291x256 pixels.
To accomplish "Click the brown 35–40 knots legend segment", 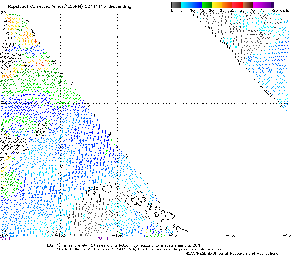I will (x=248, y=5).
